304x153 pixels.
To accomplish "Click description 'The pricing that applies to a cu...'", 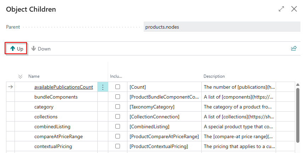I will point(239,146).
